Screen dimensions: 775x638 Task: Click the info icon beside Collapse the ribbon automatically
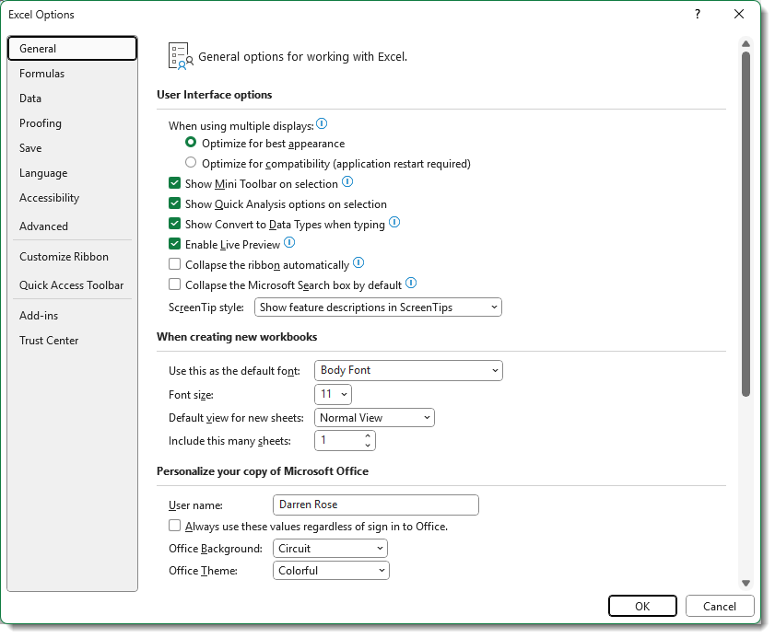point(358,262)
